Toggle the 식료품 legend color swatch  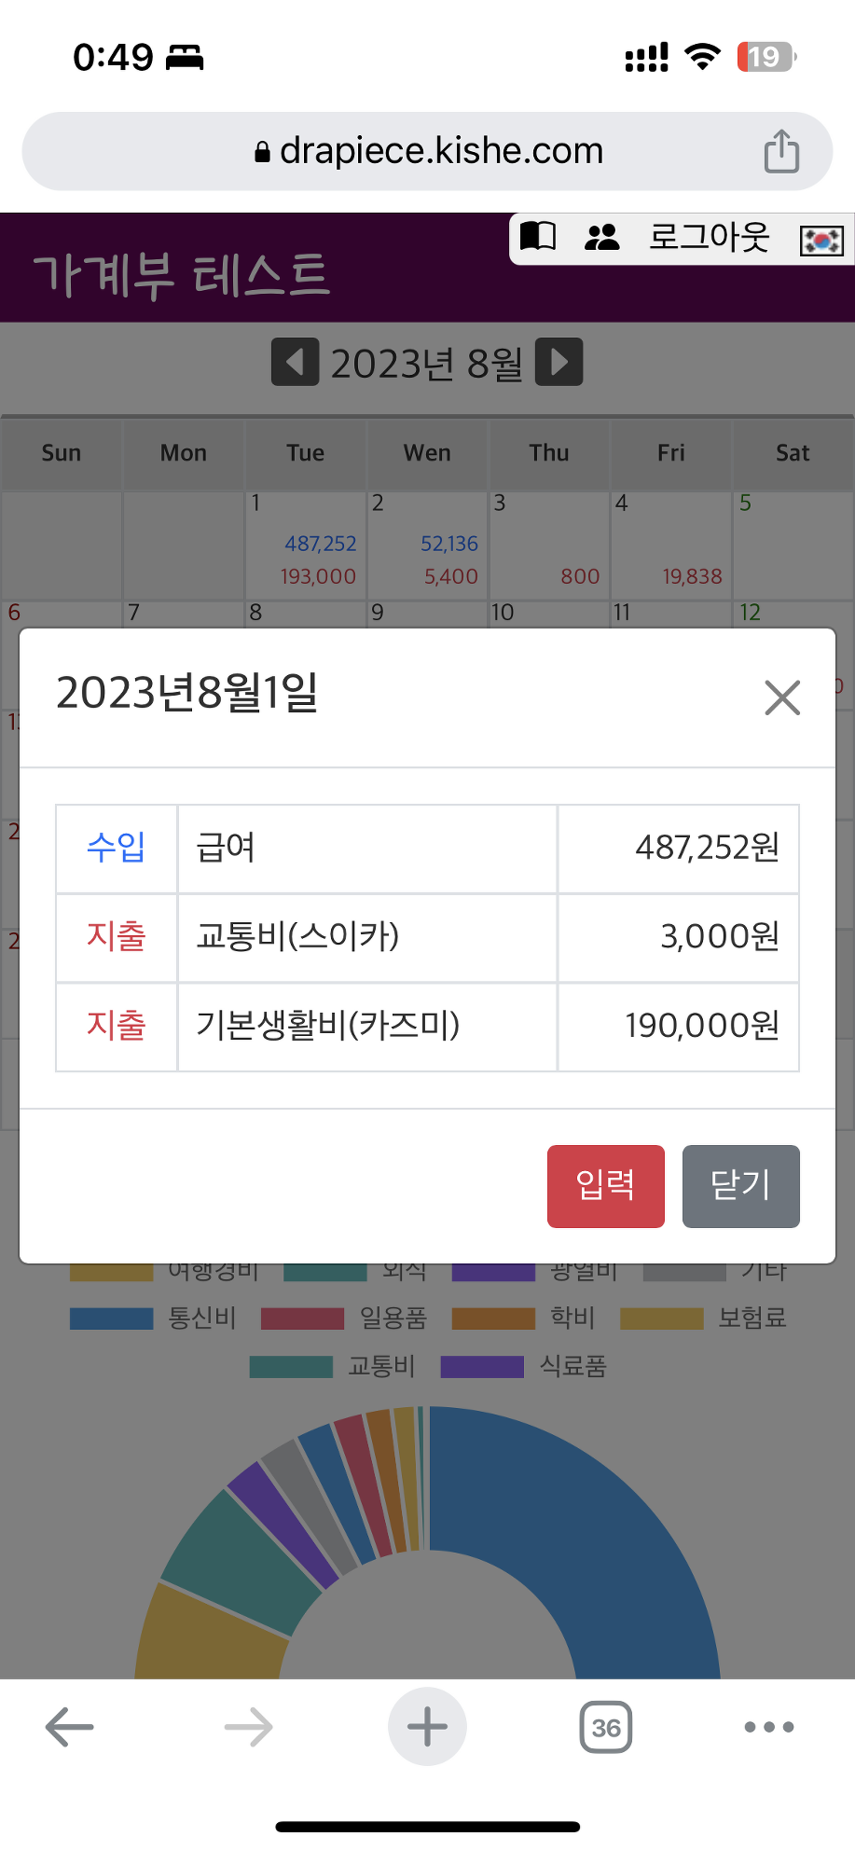pyautogui.click(x=482, y=1367)
